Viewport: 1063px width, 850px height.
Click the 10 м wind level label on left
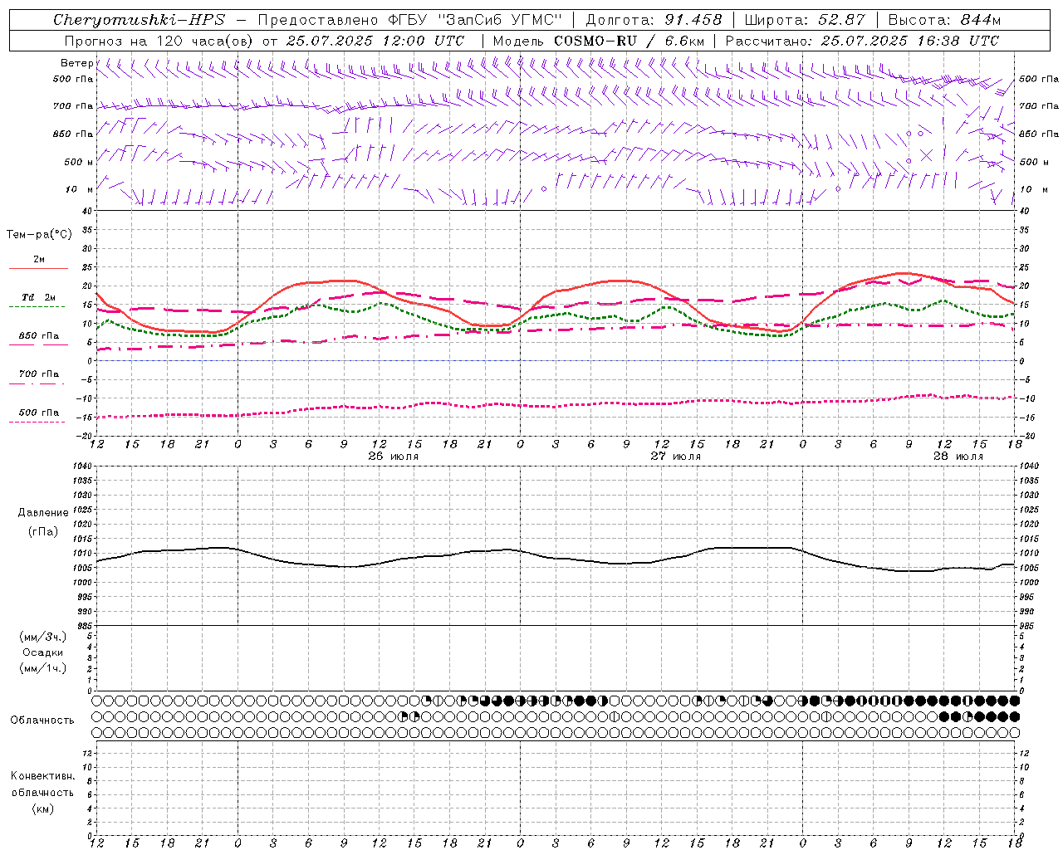pos(78,189)
